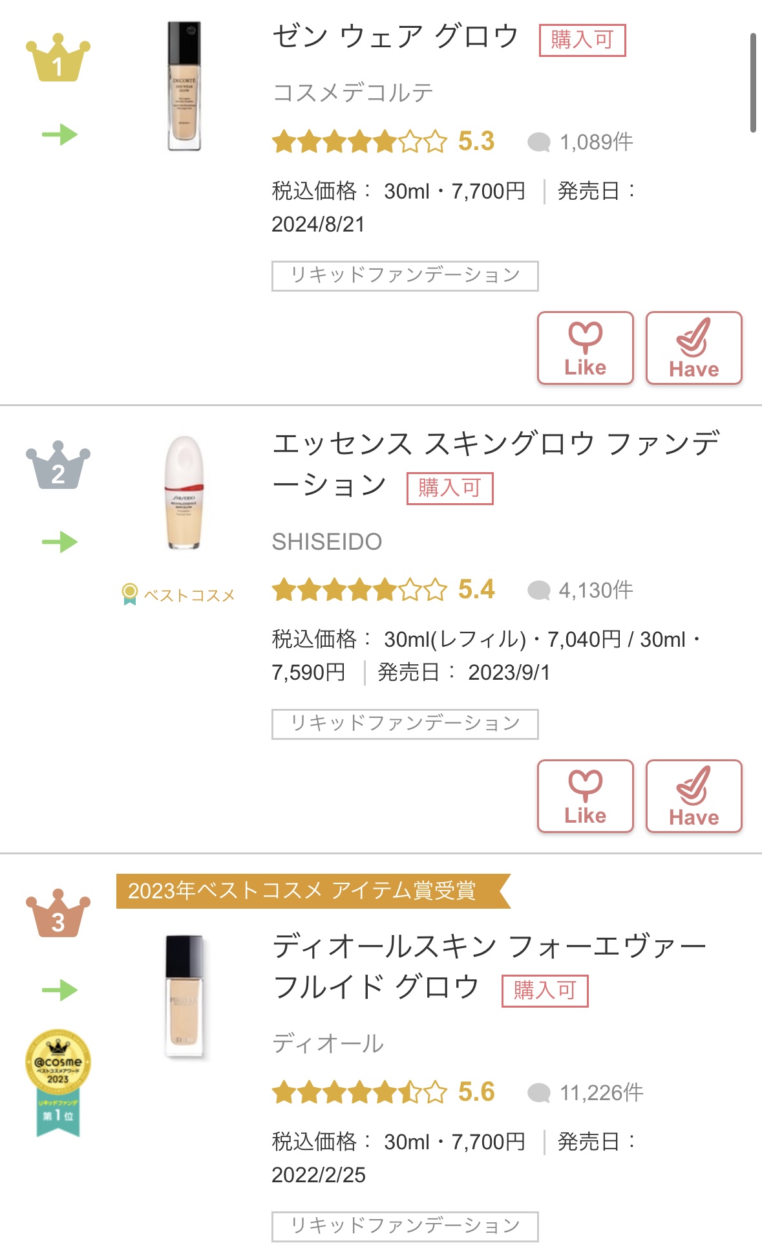Tap the silver rank 2 crown icon
This screenshot has height=1245, width=762.
tap(58, 466)
